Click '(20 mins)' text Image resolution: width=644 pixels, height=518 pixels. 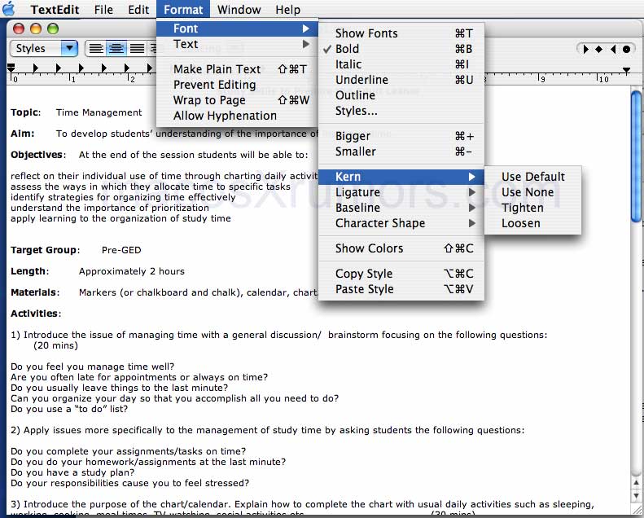coord(56,345)
